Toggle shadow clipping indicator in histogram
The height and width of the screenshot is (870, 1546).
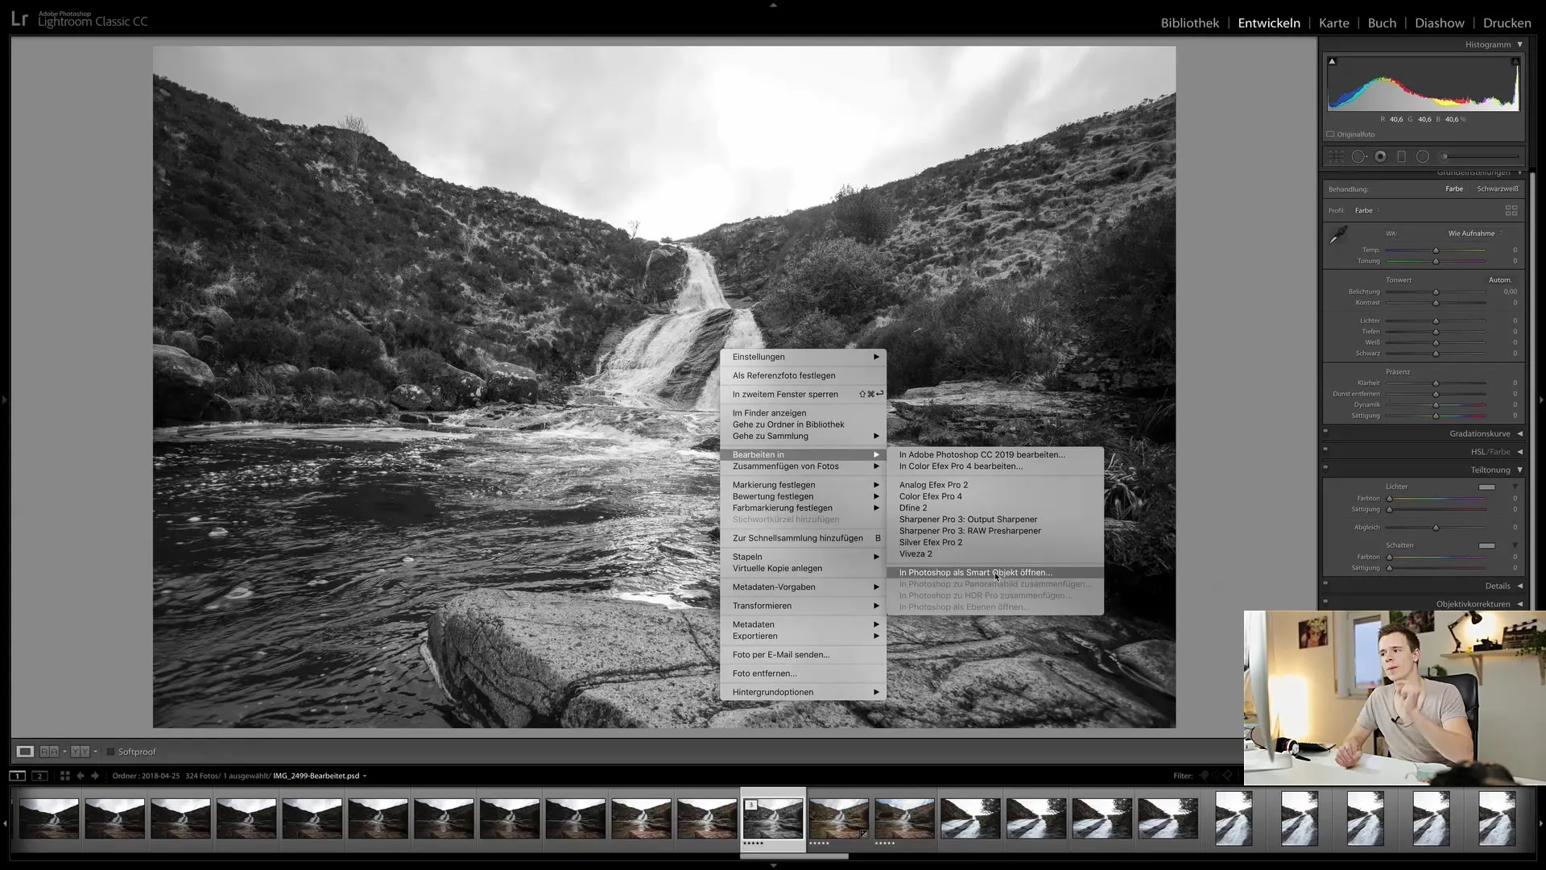pos(1332,61)
